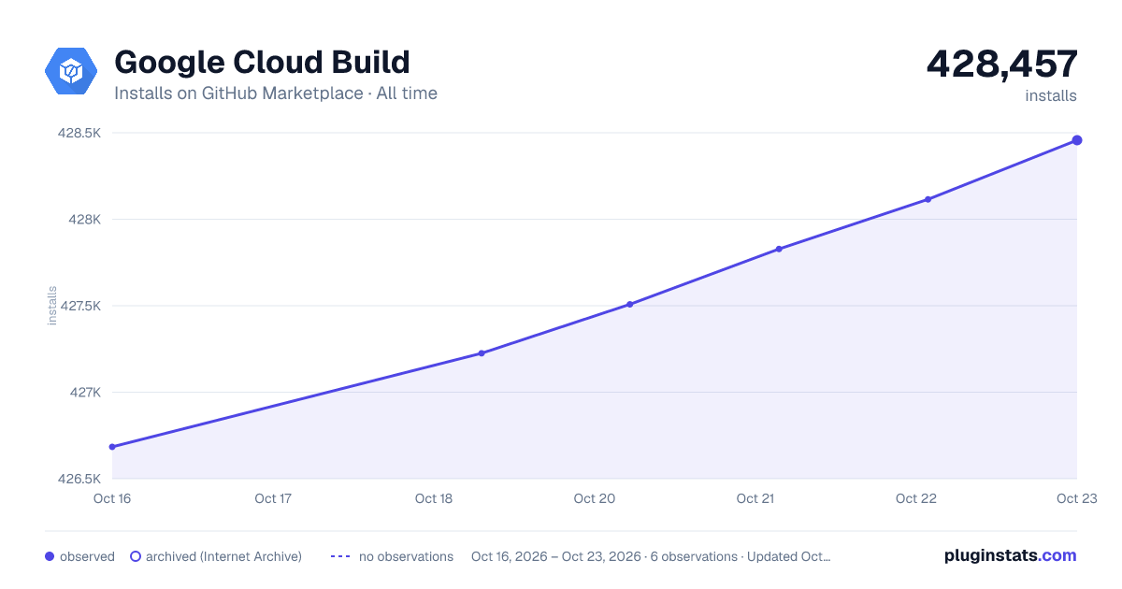The image size is (1122, 589).
Task: Click the Oct 23 x-axis label
Action: point(1076,498)
